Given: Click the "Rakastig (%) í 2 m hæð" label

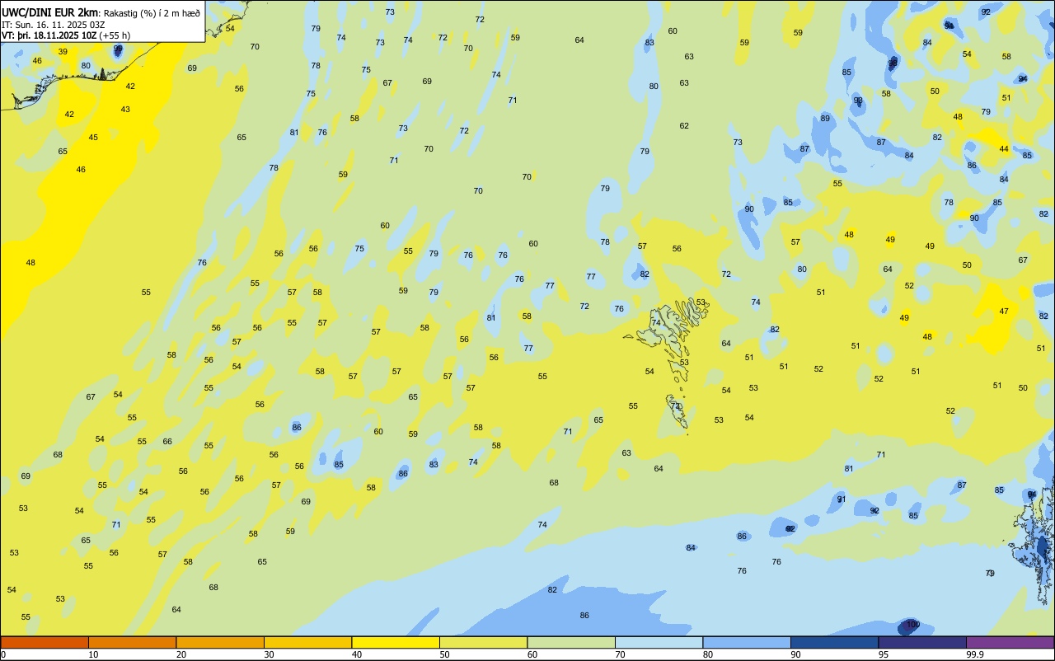Looking at the screenshot, I should point(152,13).
